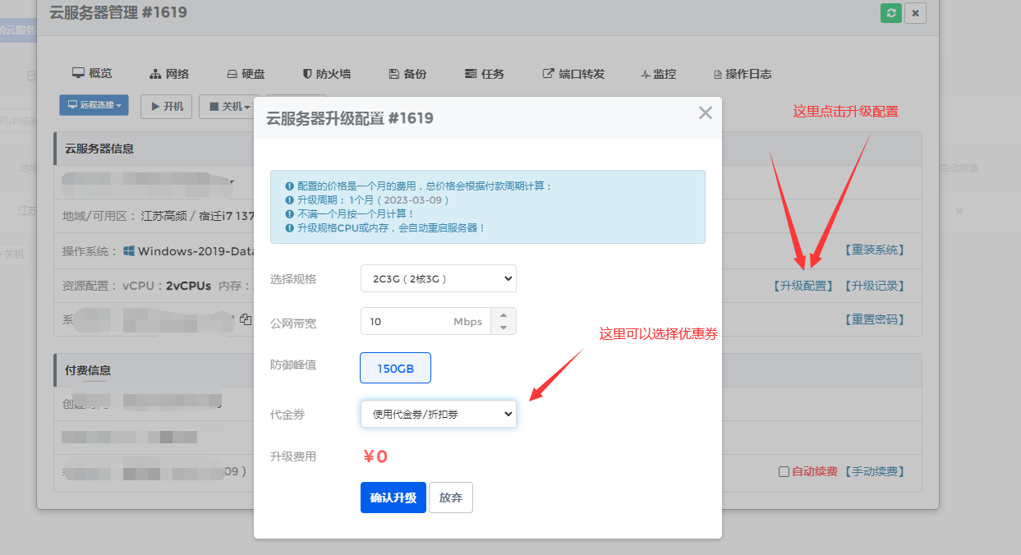Select the 150GB defense peak option

pyautogui.click(x=395, y=369)
